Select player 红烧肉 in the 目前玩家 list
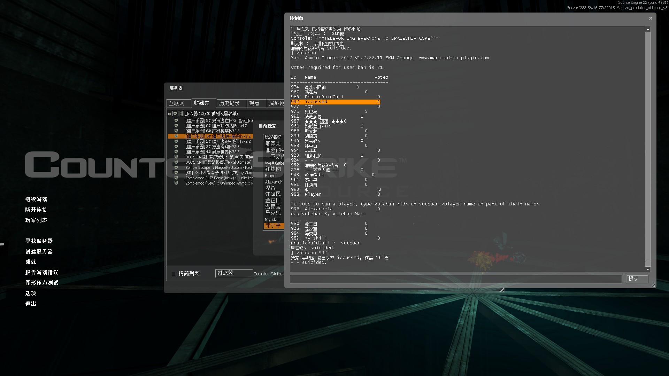The image size is (669, 376). coord(274,169)
